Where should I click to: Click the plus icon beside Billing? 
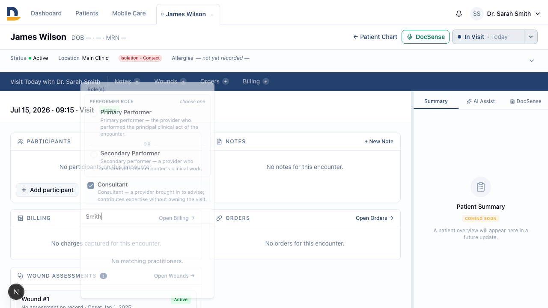click(266, 81)
